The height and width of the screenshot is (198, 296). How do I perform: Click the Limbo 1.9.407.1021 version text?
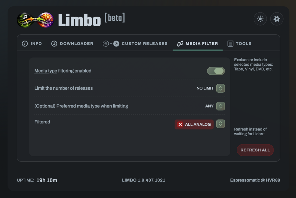pyautogui.click(x=144, y=180)
